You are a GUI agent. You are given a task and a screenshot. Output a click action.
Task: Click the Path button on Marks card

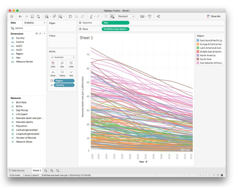71,73
